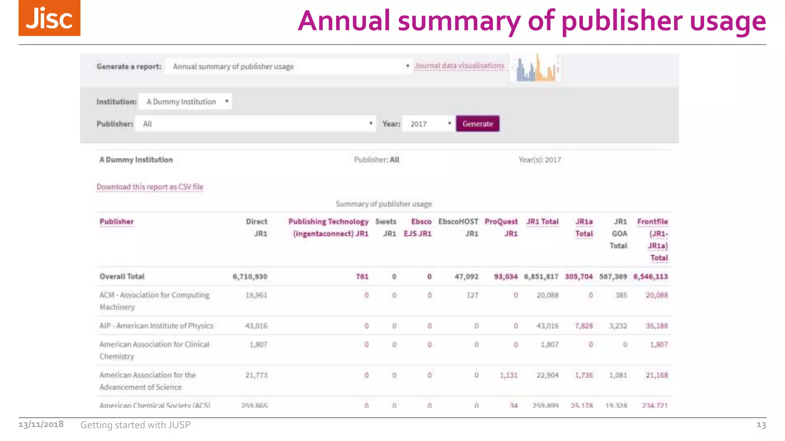Click Clinical Chemistry Direct JR1 value 1,807
Image resolution: width=785 pixels, height=441 pixels.
tap(258, 345)
